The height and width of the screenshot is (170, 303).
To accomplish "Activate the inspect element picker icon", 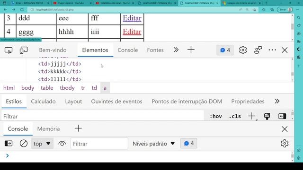I will pyautogui.click(x=9, y=51).
